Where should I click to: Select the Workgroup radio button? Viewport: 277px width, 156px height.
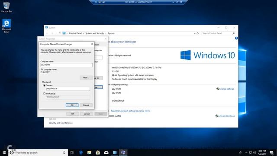click(44, 94)
